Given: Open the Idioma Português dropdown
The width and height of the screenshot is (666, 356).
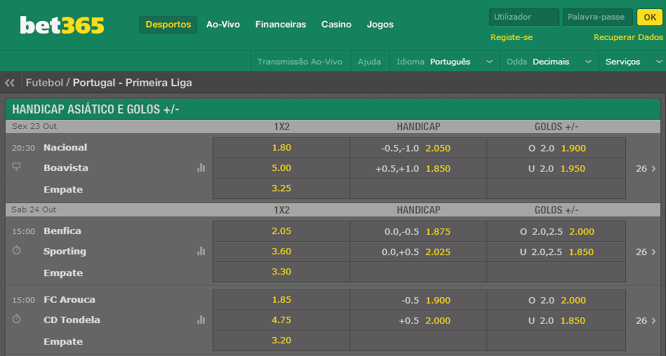Looking at the screenshot, I should (x=444, y=62).
